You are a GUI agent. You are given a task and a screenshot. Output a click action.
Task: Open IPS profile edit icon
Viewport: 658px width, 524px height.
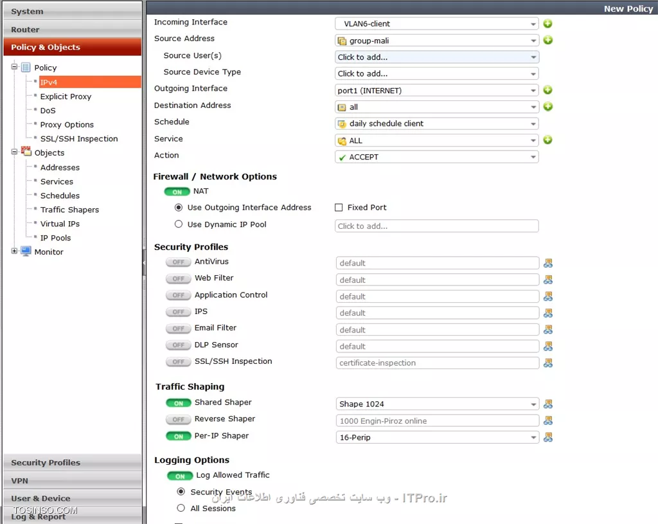click(548, 313)
